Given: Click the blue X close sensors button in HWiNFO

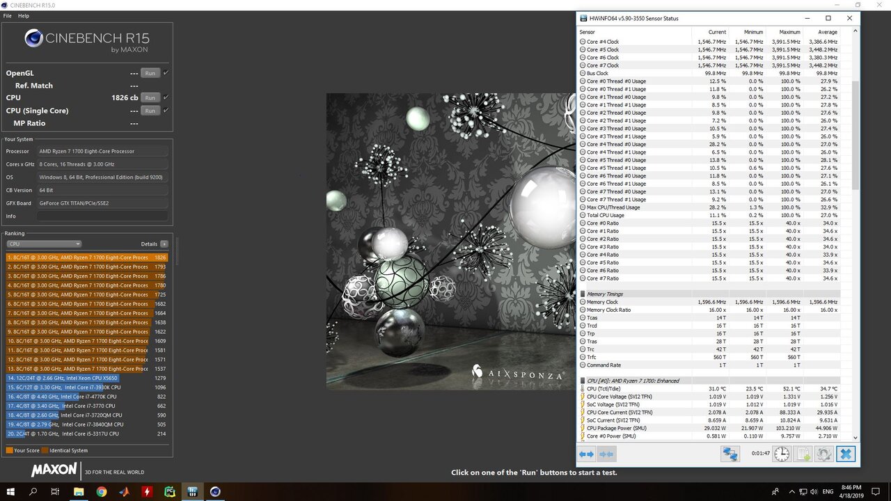Looking at the screenshot, I should (845, 454).
